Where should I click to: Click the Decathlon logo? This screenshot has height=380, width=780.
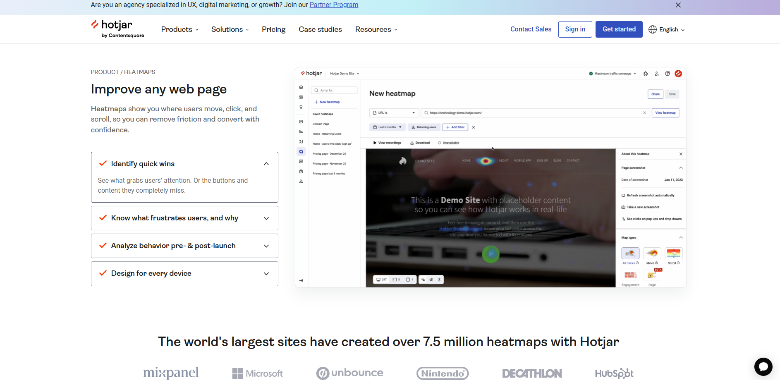point(532,373)
